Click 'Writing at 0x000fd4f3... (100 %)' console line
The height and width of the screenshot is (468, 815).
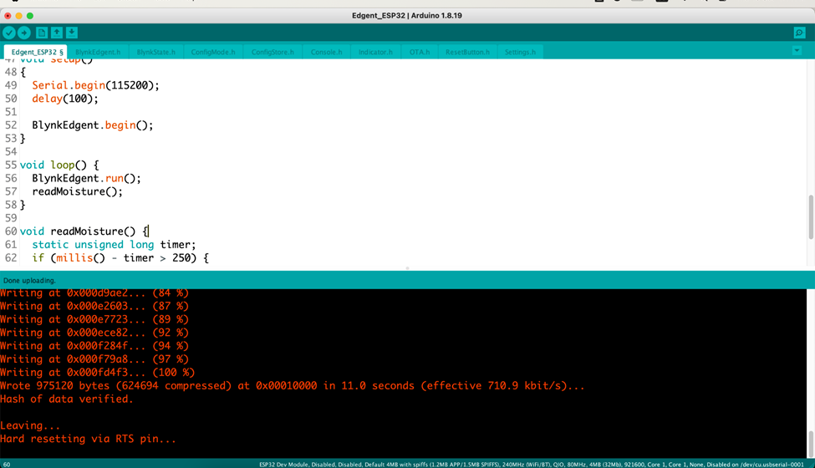click(97, 373)
